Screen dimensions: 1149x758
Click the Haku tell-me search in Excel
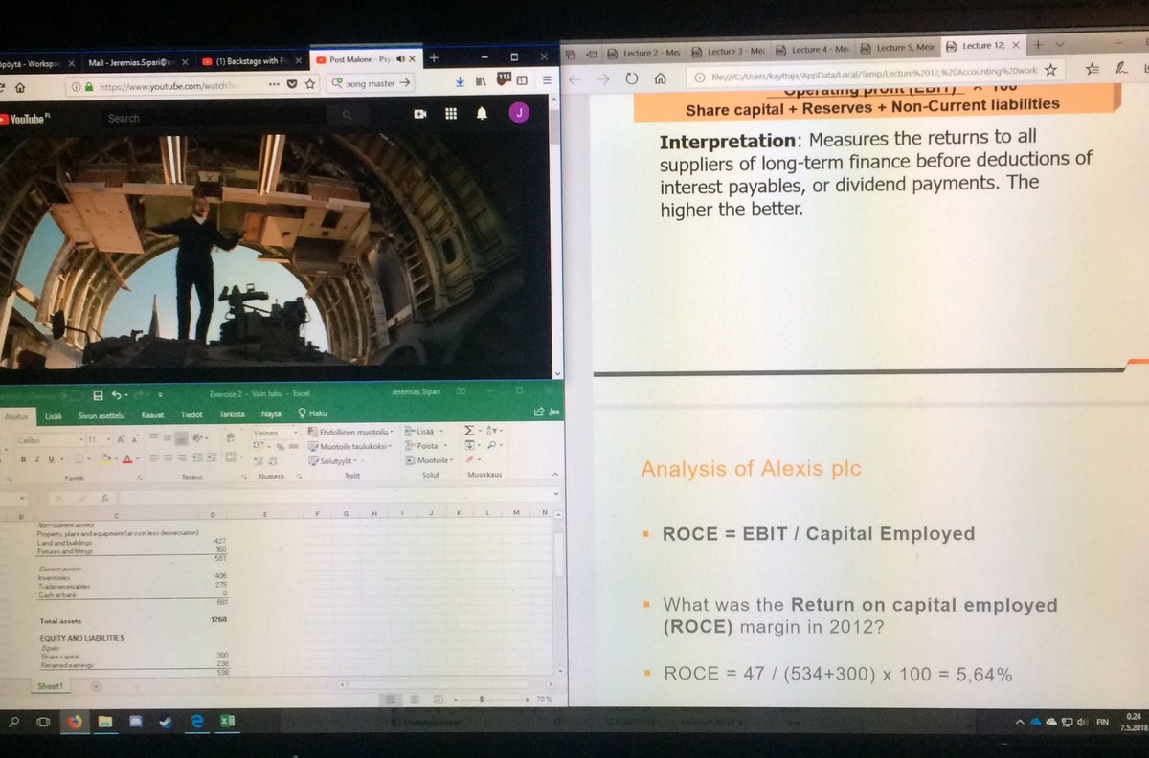[x=313, y=413]
